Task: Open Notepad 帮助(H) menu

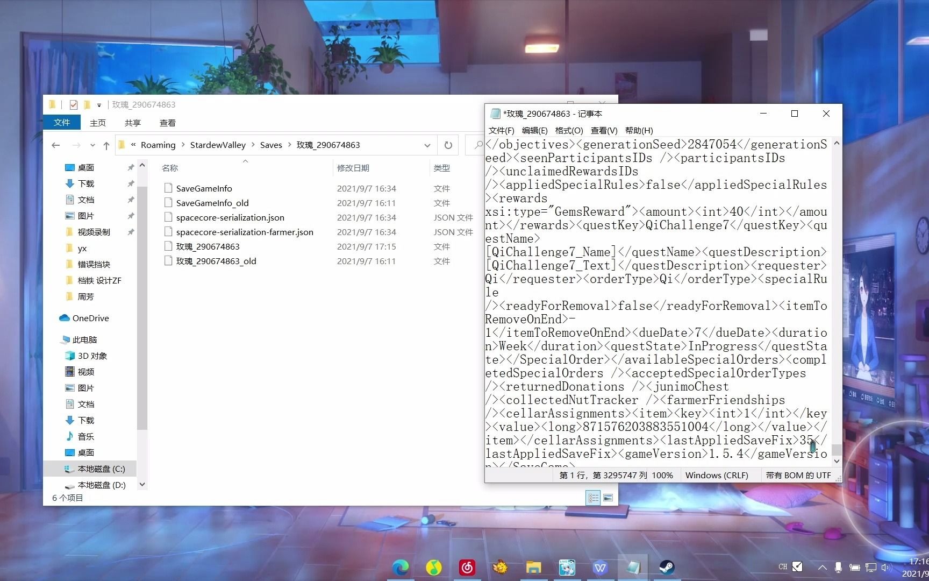Action: click(639, 130)
